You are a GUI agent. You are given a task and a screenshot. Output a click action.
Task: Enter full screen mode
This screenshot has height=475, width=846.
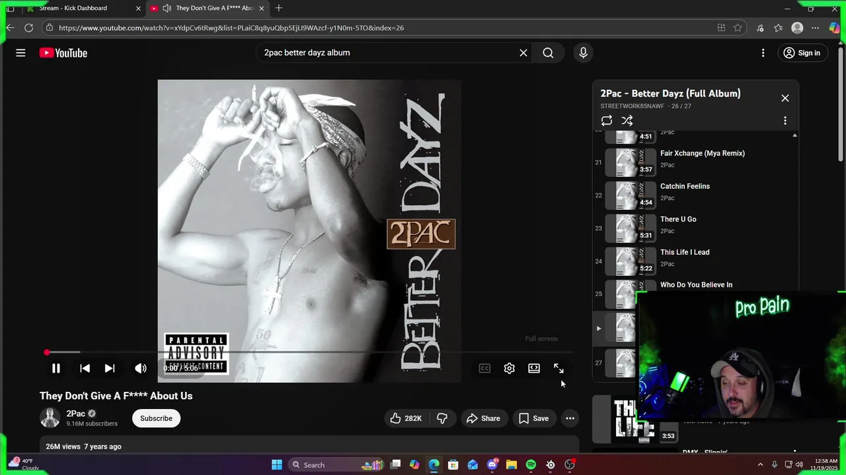[x=558, y=368]
